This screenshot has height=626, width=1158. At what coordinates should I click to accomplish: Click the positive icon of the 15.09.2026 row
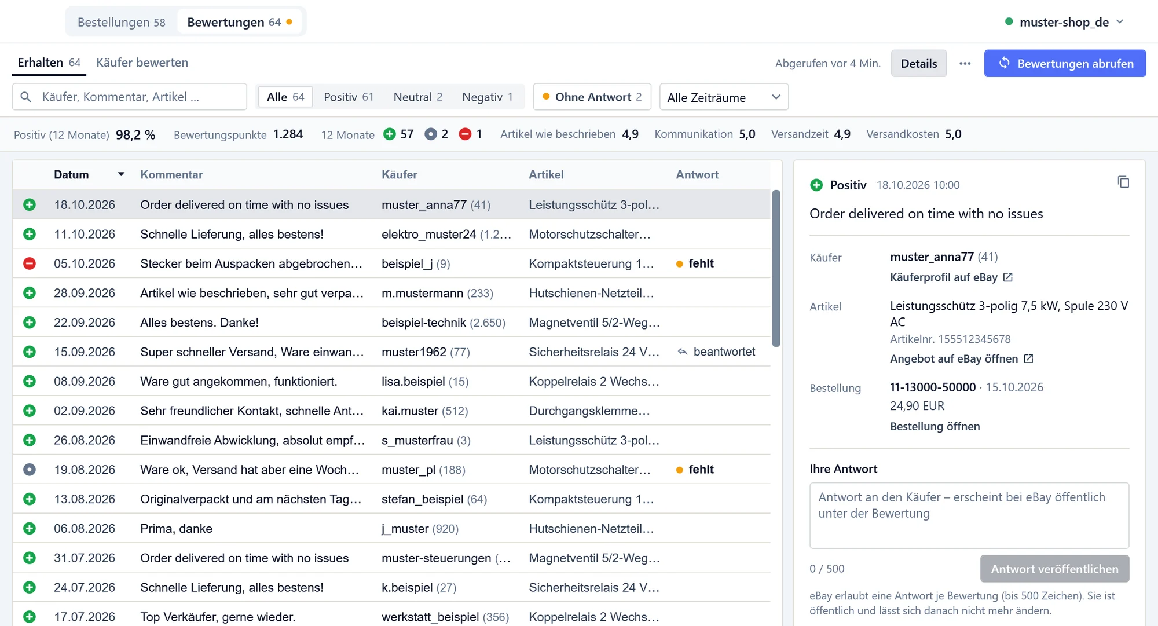(30, 352)
